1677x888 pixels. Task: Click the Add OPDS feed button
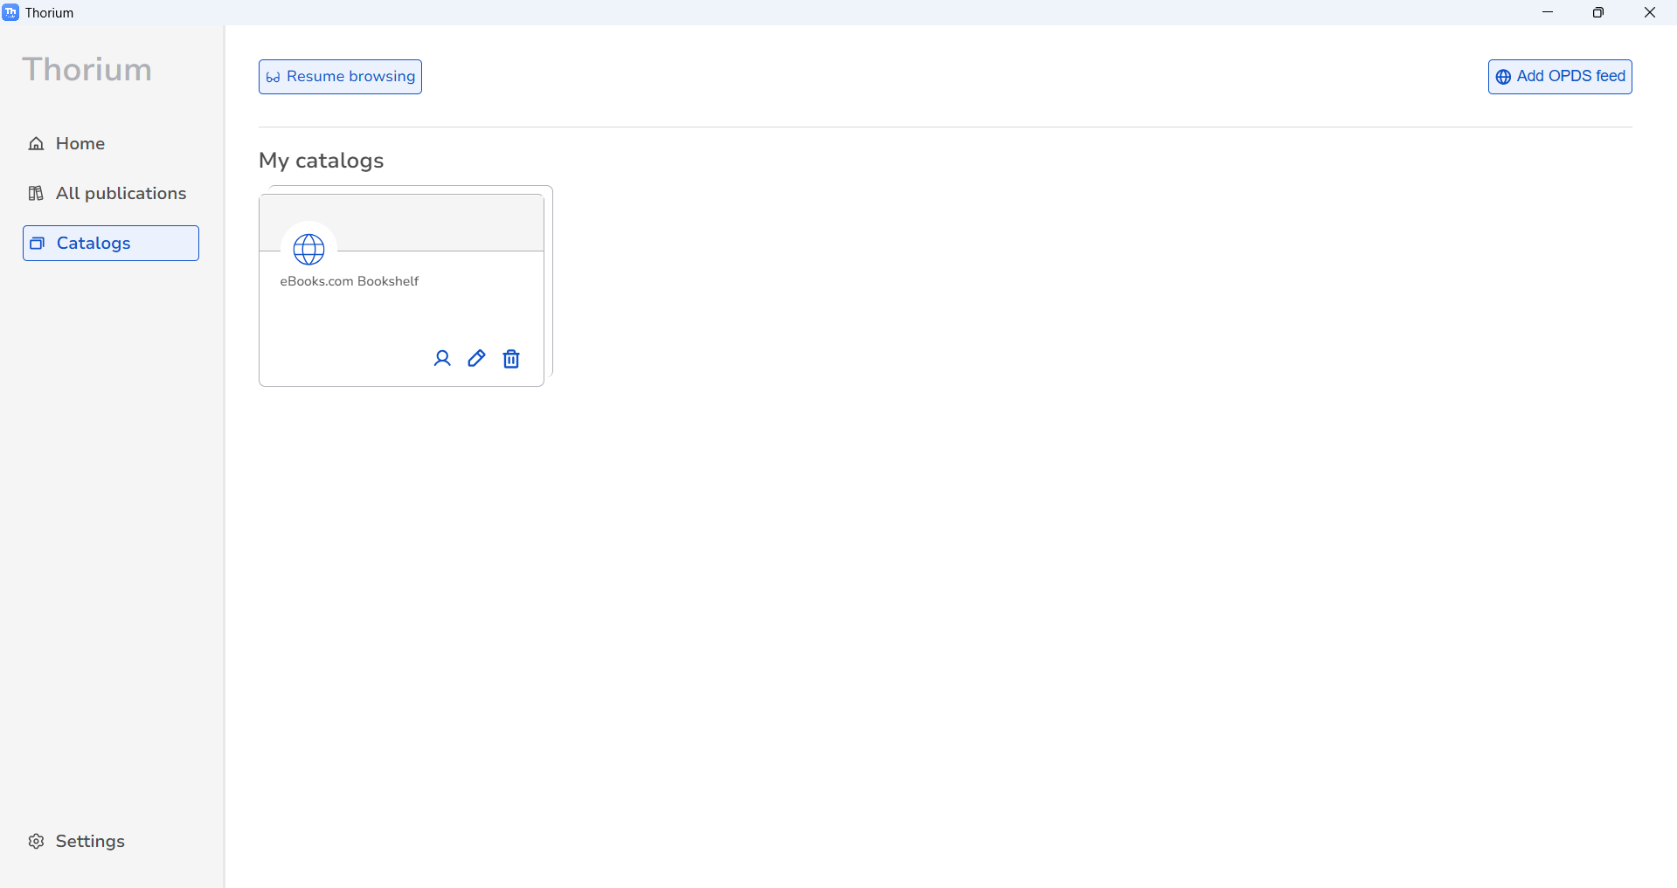point(1560,77)
